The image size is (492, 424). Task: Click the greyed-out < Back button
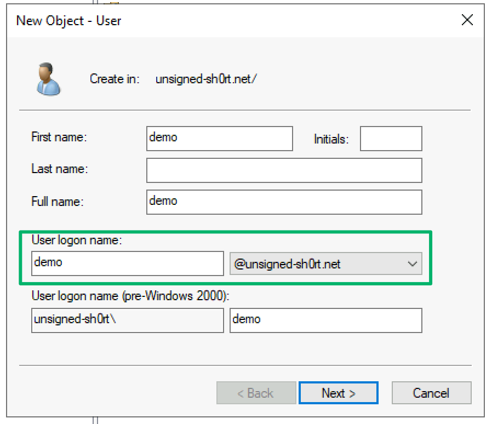click(256, 393)
